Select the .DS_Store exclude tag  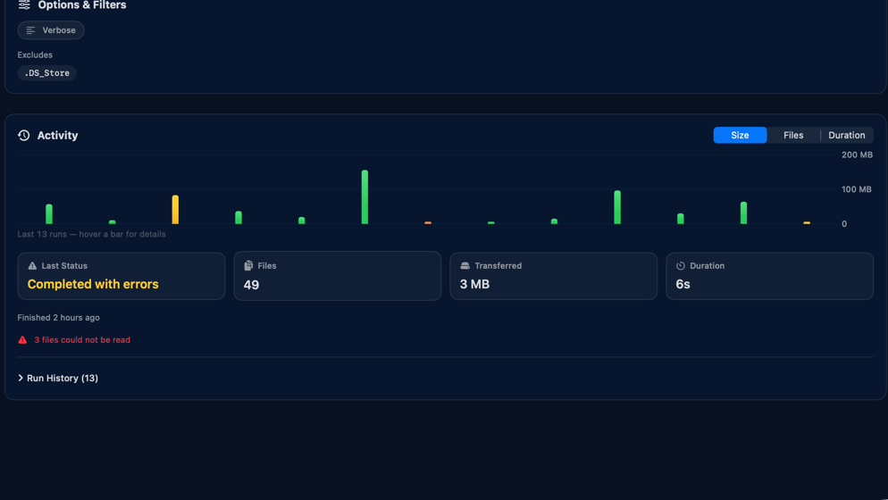[47, 73]
